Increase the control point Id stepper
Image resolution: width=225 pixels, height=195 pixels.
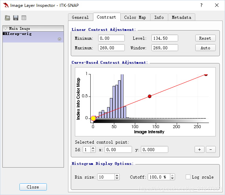(93, 148)
